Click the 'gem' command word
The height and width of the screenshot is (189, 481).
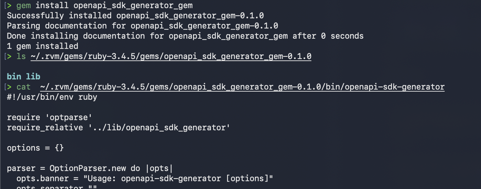point(23,5)
